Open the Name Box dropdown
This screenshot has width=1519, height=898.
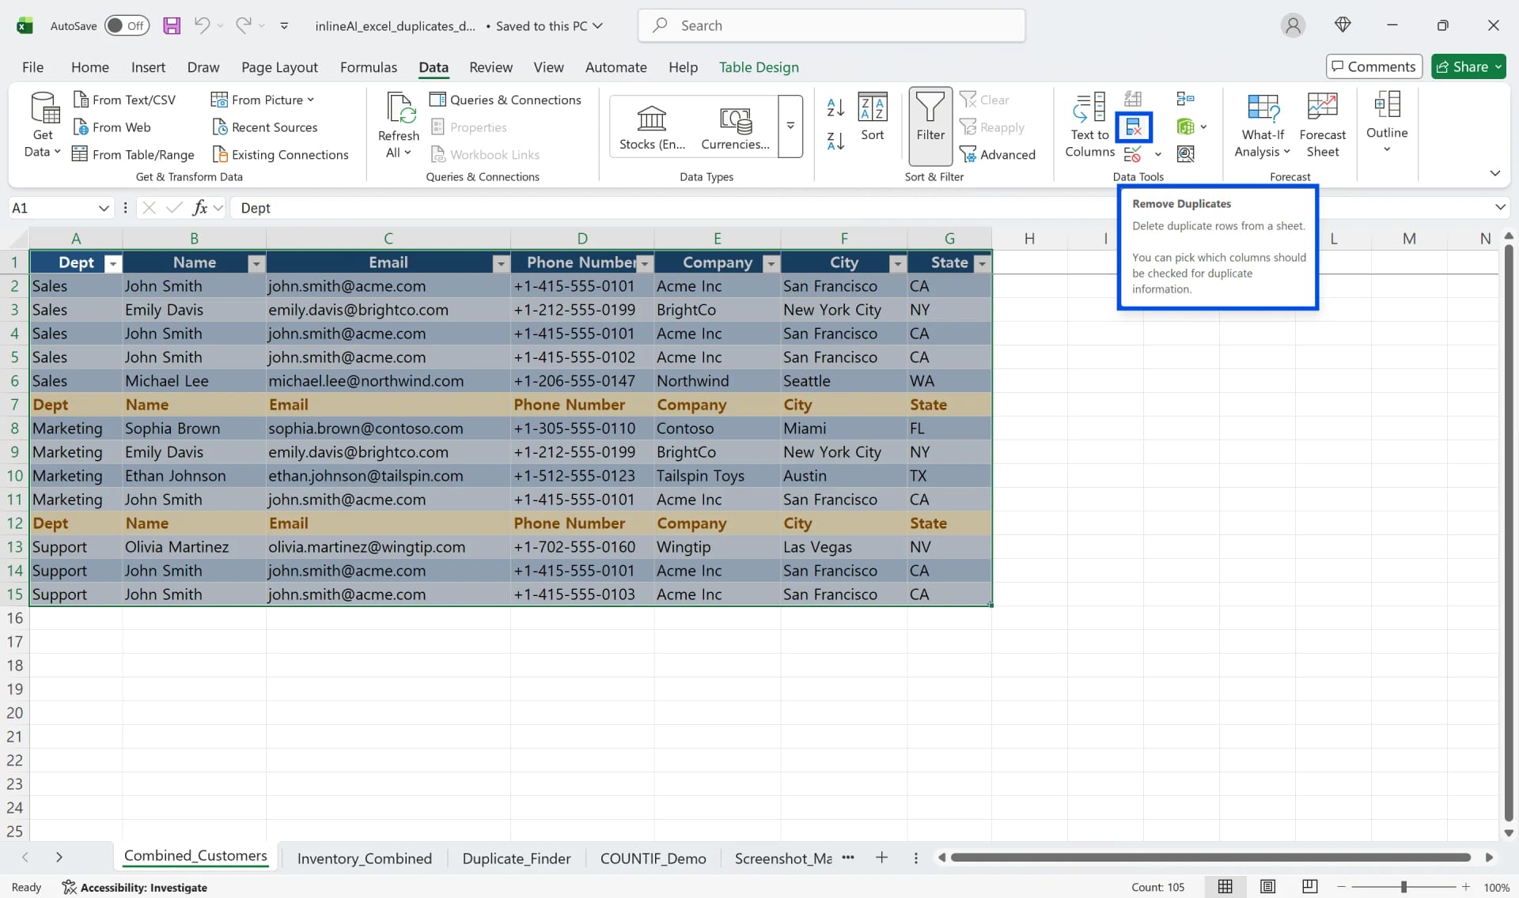(x=104, y=207)
